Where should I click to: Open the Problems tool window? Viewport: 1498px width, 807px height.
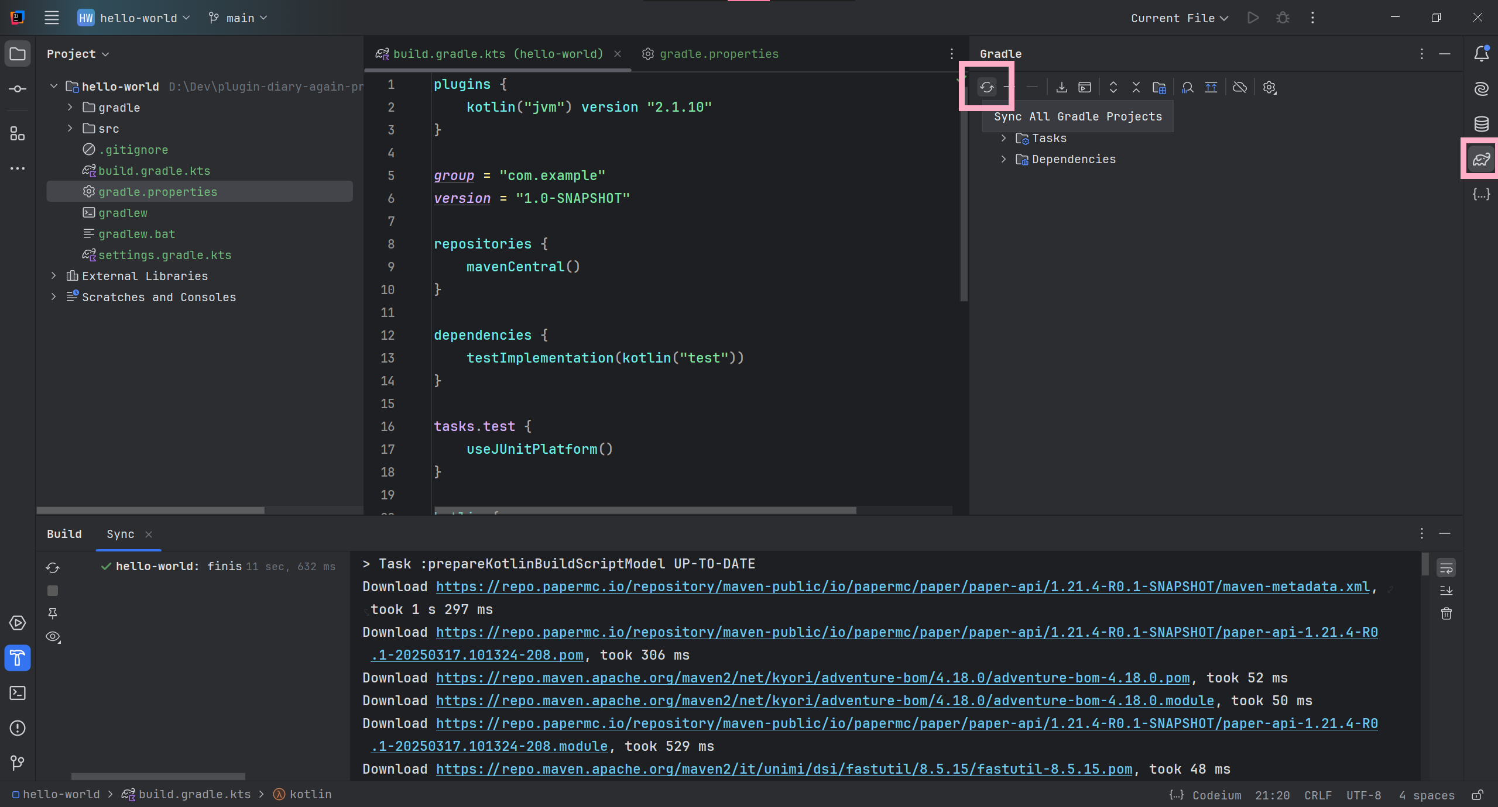pyautogui.click(x=17, y=728)
